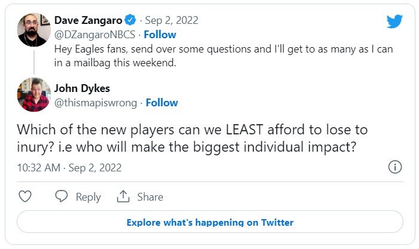This screenshot has height=249, width=419.
Task: Click Explore what's happening on Twitter
Action: [x=209, y=223]
